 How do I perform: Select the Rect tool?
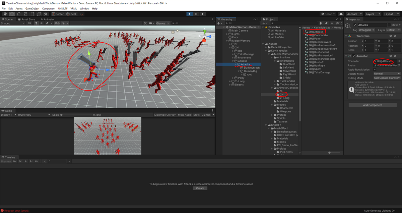coord(32,14)
